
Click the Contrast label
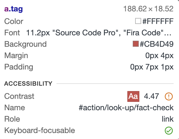(19, 96)
